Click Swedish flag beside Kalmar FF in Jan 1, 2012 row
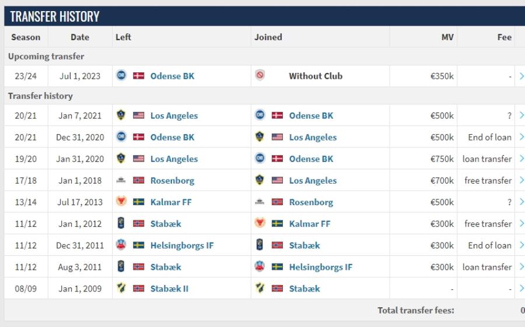Image resolution: width=525 pixels, height=327 pixels. click(x=277, y=224)
